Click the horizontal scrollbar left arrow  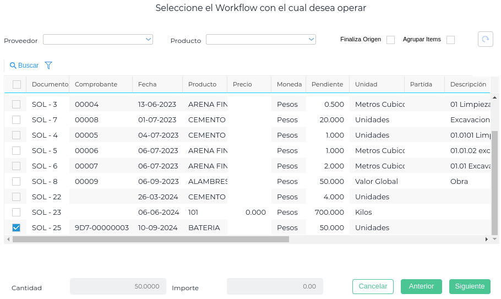[x=8, y=240]
